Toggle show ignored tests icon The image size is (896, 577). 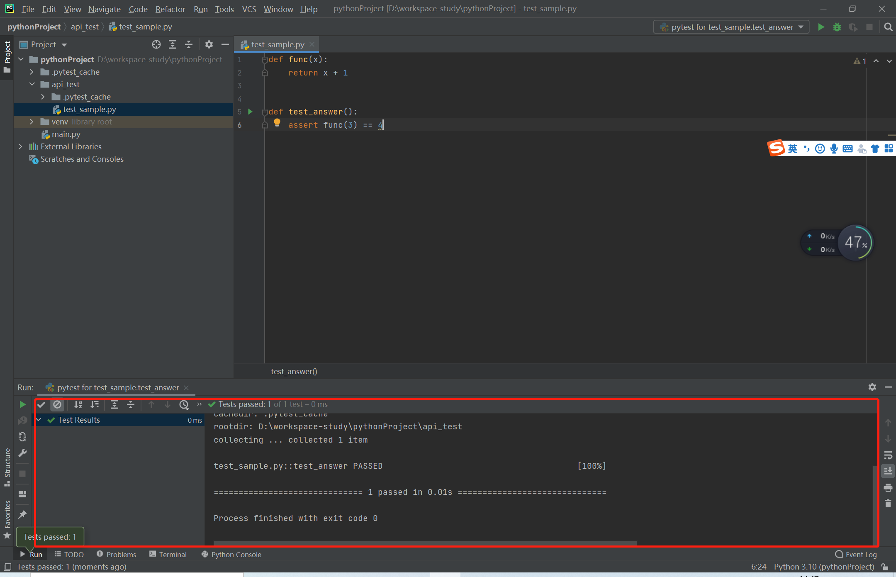click(57, 404)
